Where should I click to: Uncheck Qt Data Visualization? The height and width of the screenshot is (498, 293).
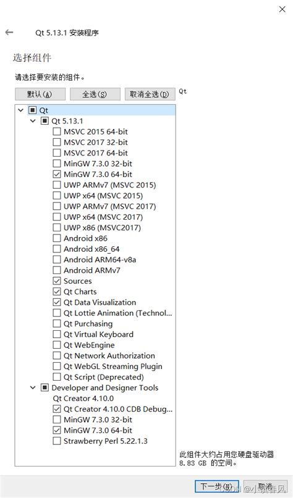click(x=57, y=302)
